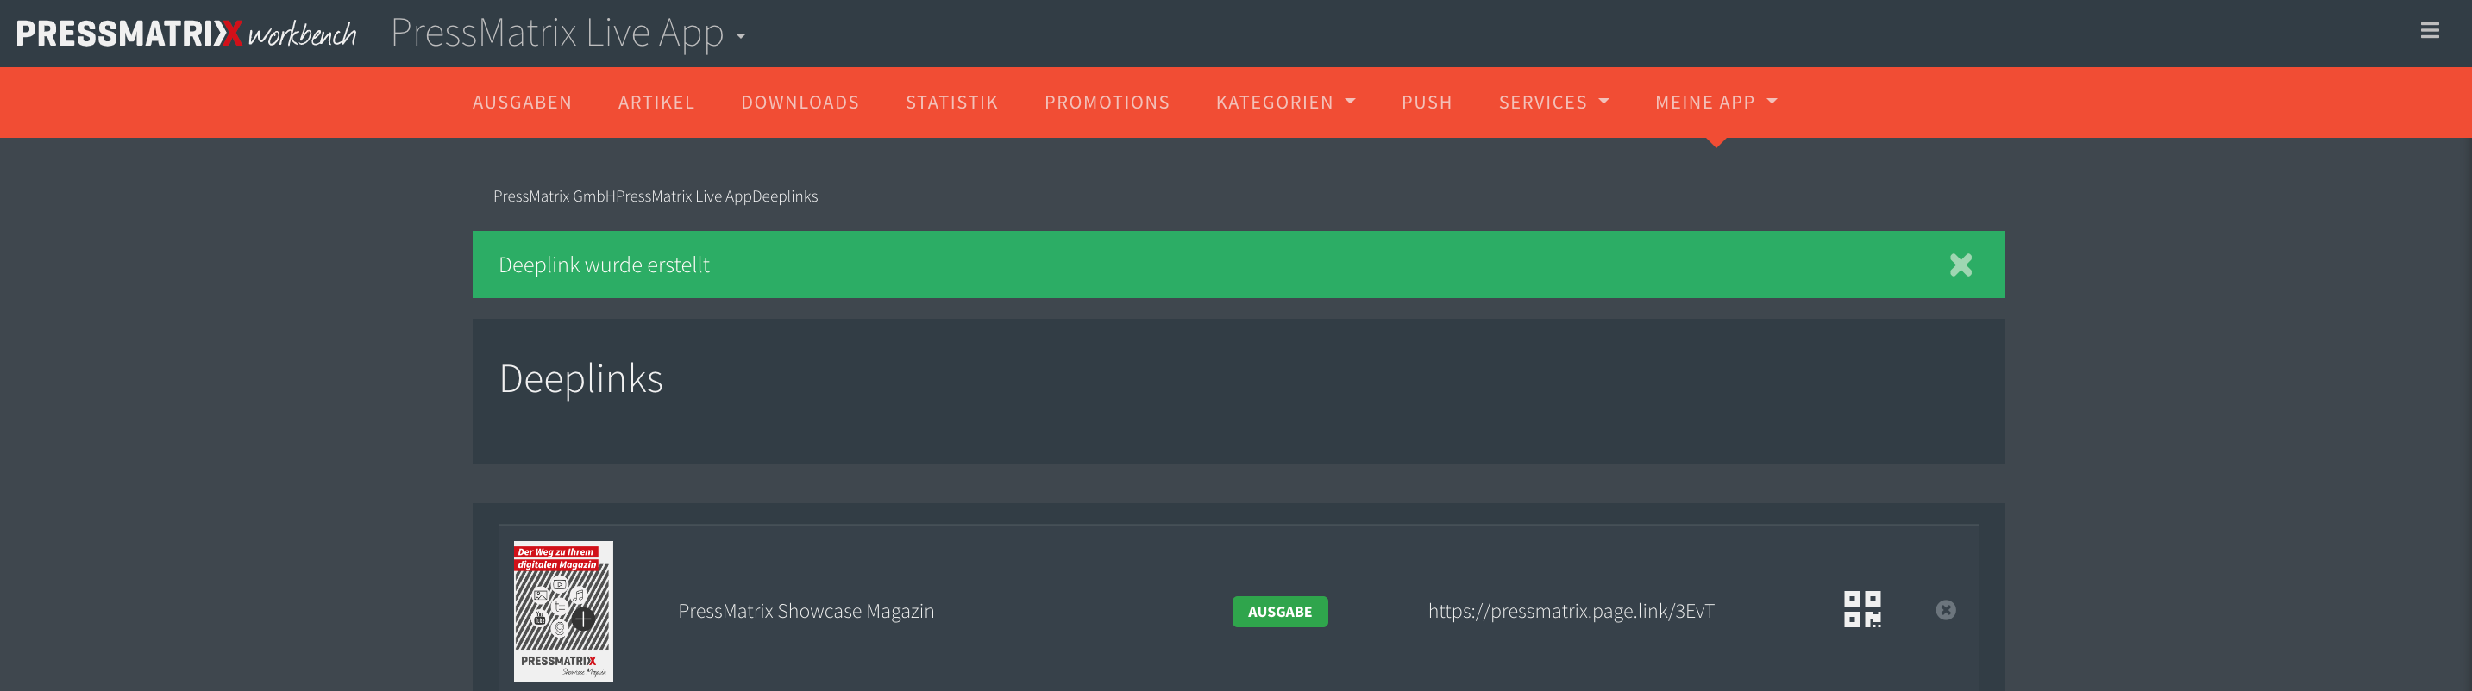Click the PressMatrix GmbH breadcrumb
This screenshot has width=2472, height=691.
point(554,196)
